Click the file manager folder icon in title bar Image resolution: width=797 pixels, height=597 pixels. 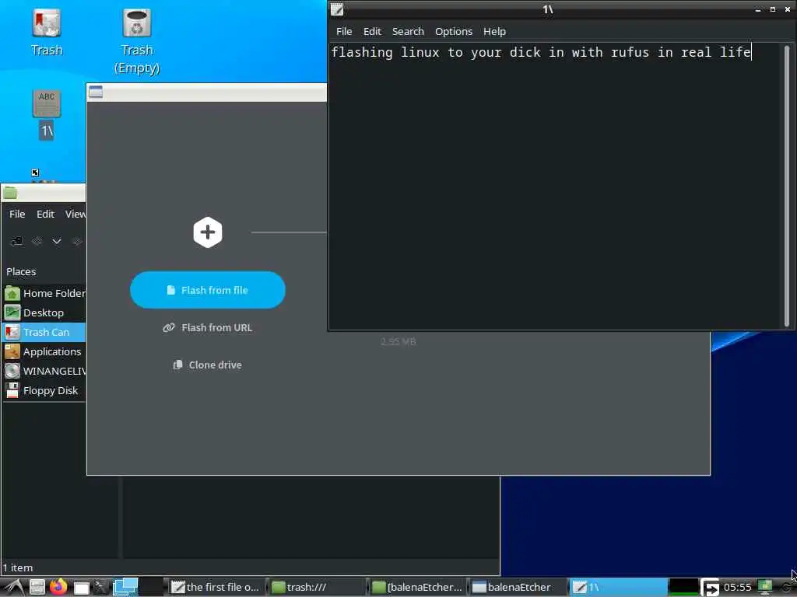[10, 193]
